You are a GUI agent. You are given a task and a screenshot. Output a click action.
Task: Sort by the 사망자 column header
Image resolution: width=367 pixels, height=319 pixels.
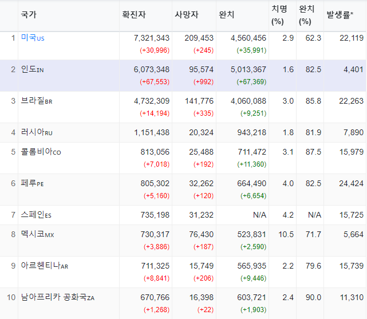[x=187, y=15]
